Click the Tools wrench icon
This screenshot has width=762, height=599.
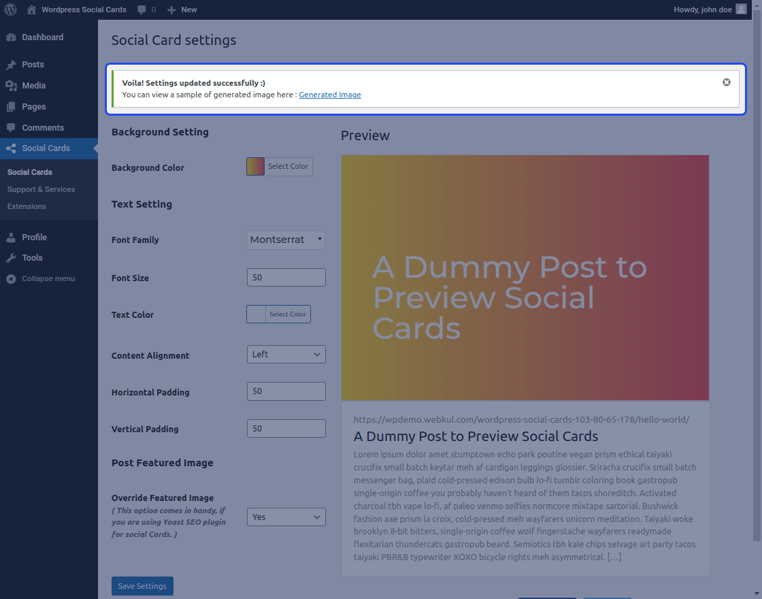pyautogui.click(x=11, y=258)
